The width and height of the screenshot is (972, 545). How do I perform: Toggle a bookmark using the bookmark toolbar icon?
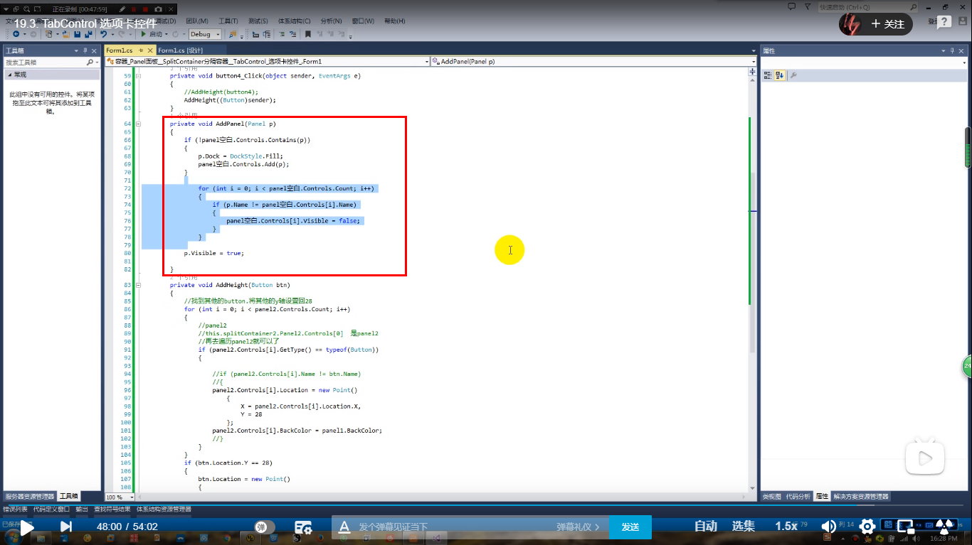tap(308, 34)
